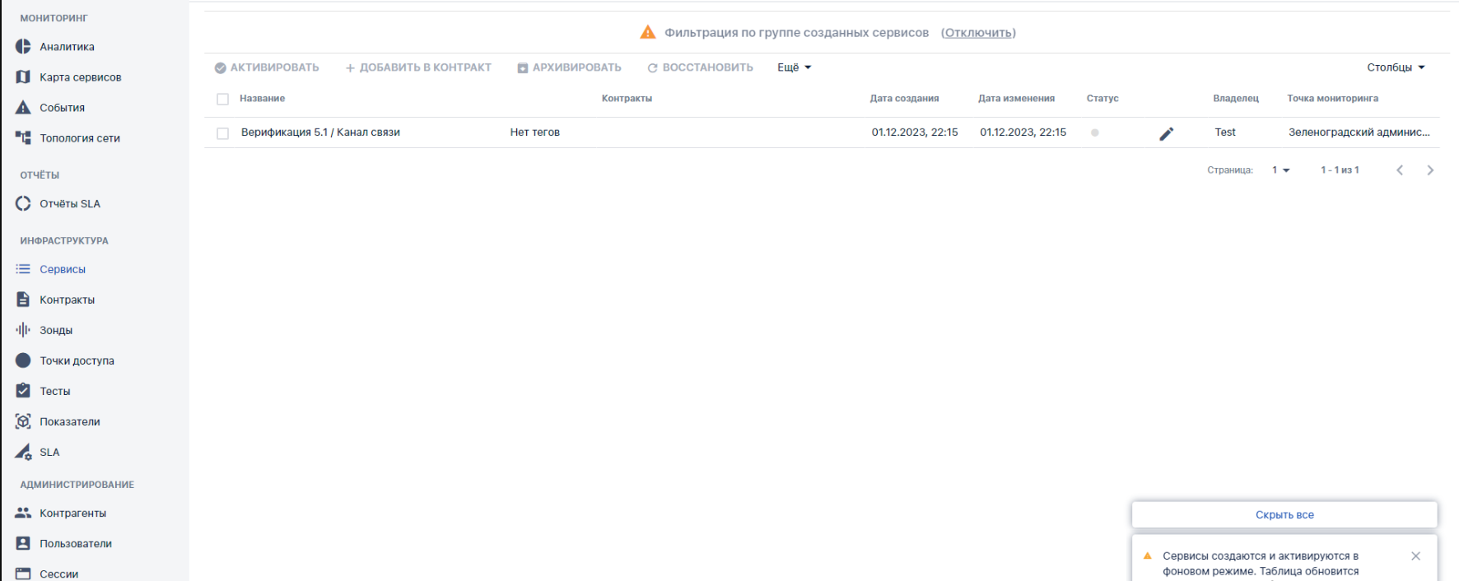Click the Отключить filter link

point(978,33)
